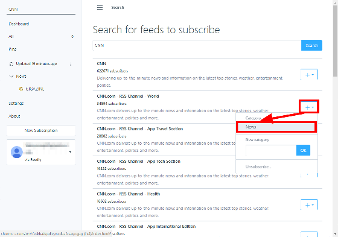The height and width of the screenshot is (237, 338).
Task: Click the main feed search input
Action: [x=197, y=45]
